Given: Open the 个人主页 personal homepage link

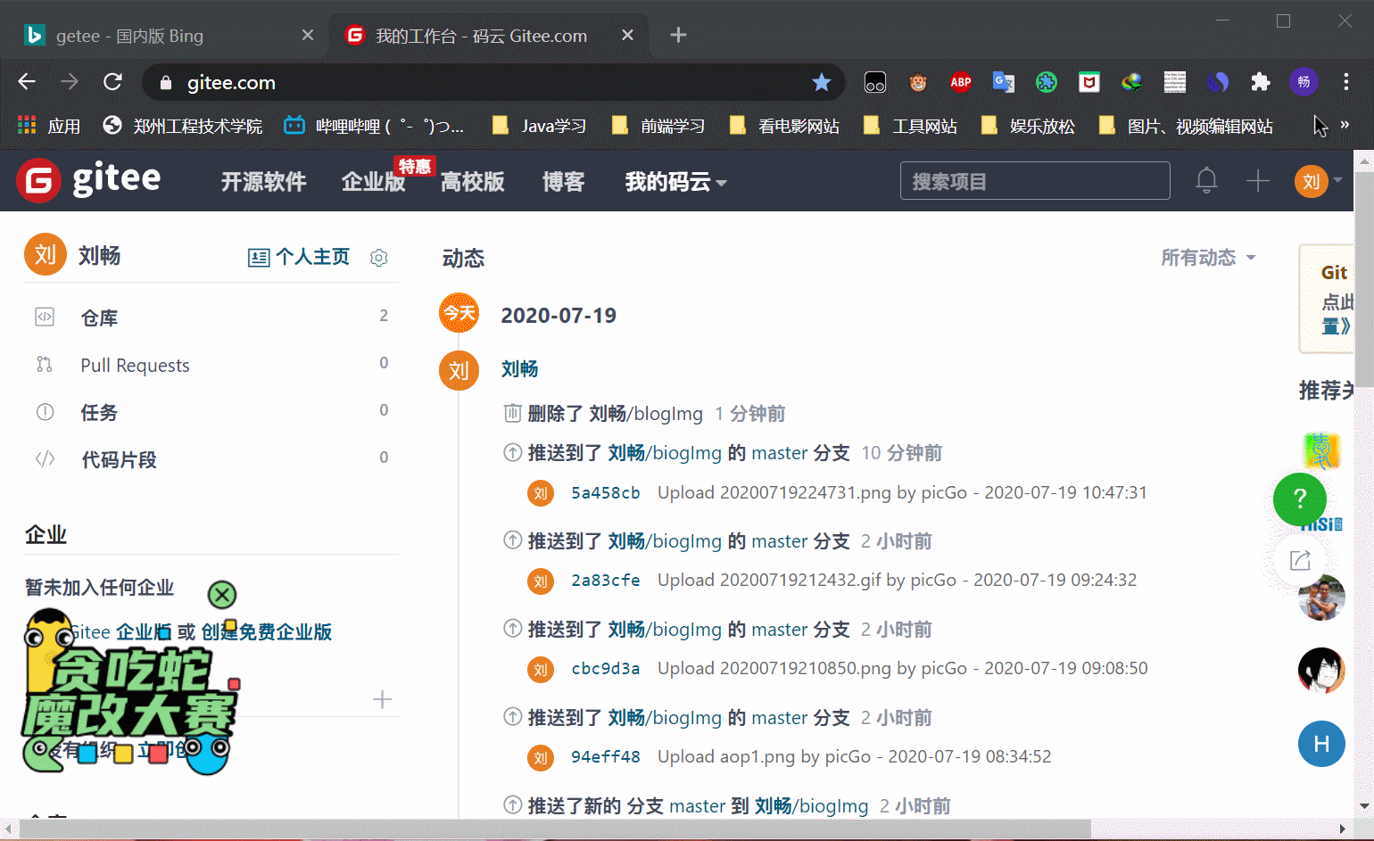Looking at the screenshot, I should coord(299,257).
